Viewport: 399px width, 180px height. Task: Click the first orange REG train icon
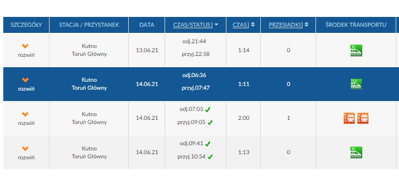click(x=349, y=118)
